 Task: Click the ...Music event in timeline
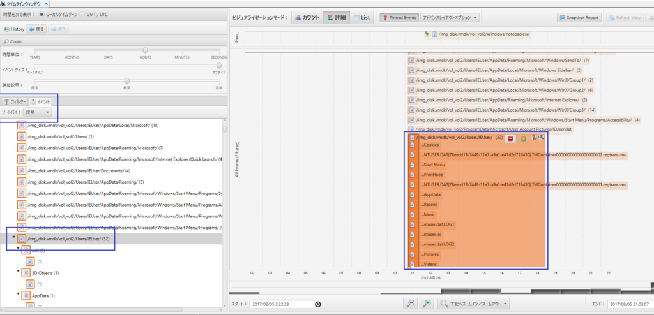[428, 215]
